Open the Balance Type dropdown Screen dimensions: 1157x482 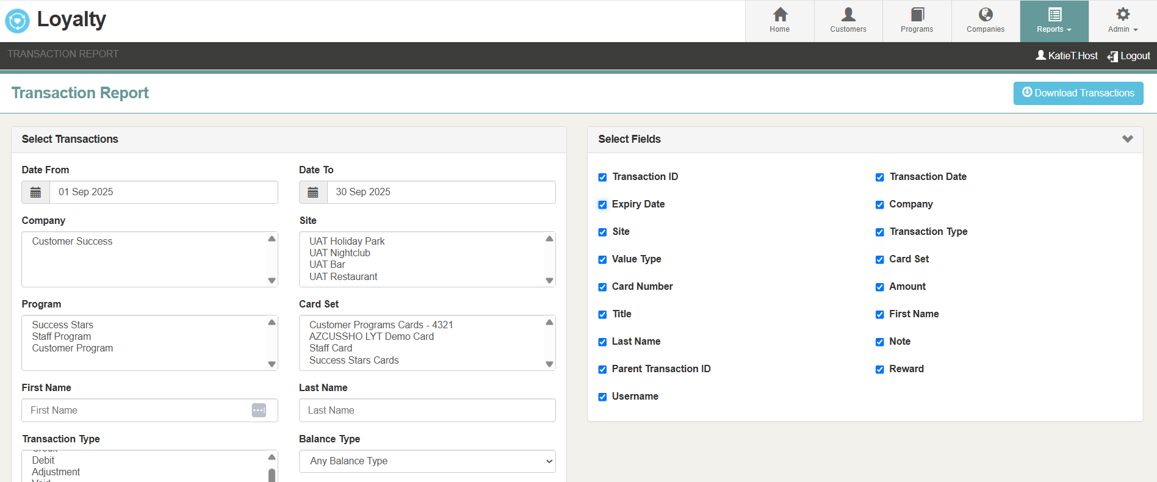427,461
